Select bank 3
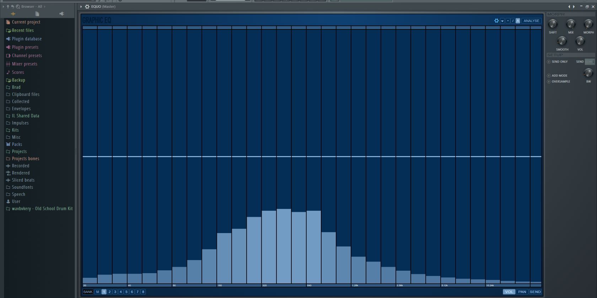This screenshot has width=597, height=298. coord(115,292)
